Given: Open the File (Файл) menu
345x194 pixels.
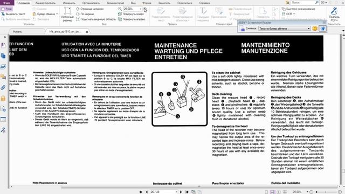Looking at the screenshot, I should (x=7, y=3).
